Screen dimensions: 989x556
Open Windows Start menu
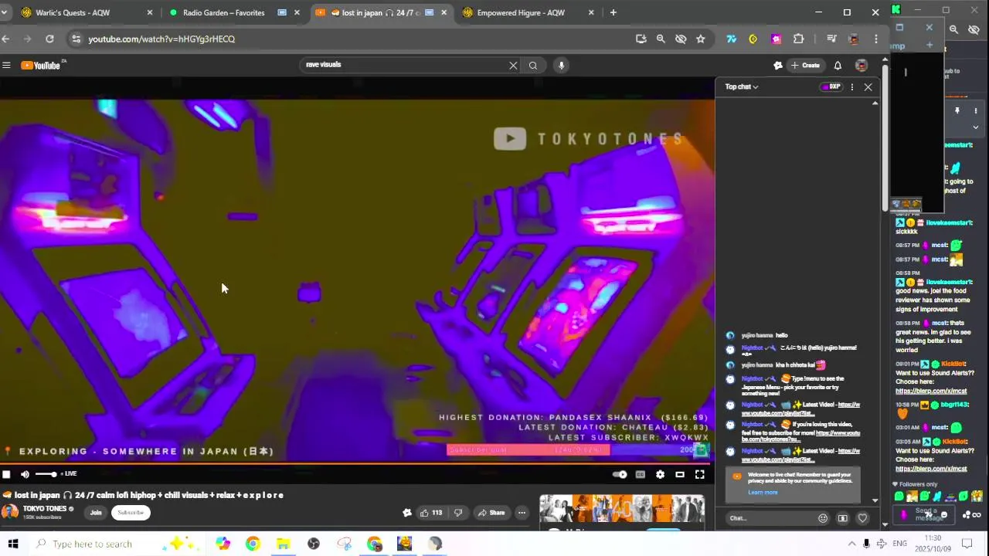click(12, 544)
